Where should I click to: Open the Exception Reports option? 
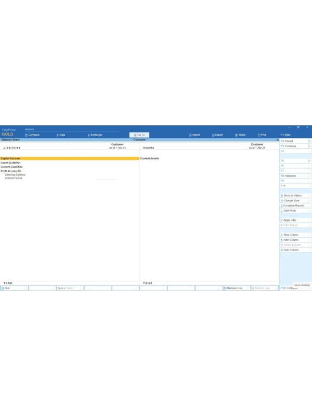[x=294, y=205]
